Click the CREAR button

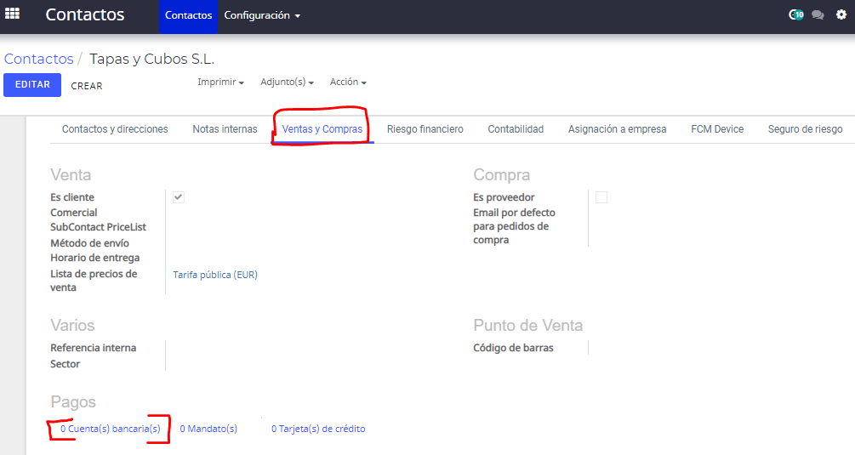(87, 86)
